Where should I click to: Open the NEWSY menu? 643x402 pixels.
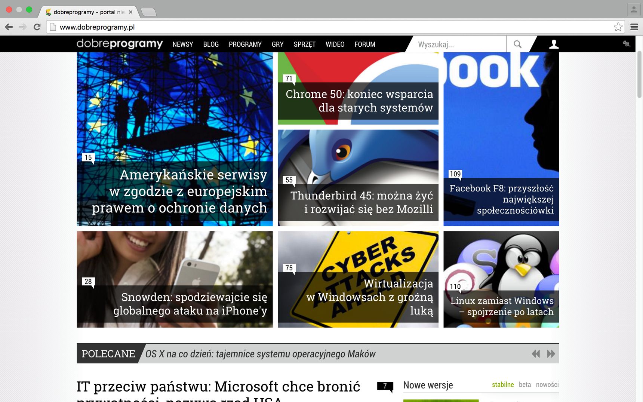[x=183, y=44]
